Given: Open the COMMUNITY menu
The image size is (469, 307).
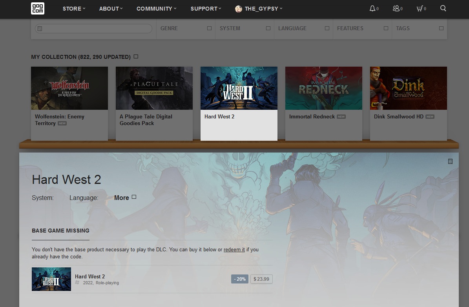Looking at the screenshot, I should pyautogui.click(x=157, y=9).
